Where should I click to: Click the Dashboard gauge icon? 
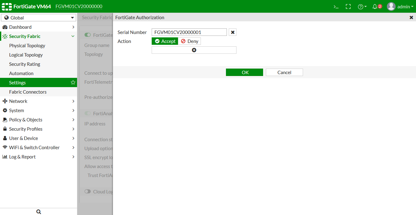(x=5, y=27)
